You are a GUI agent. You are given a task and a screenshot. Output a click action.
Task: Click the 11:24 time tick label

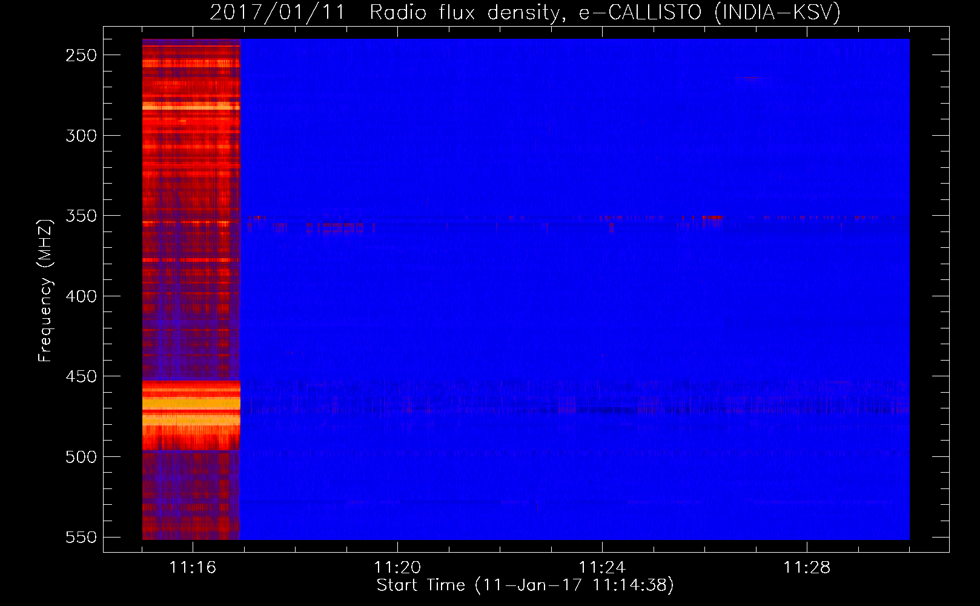pyautogui.click(x=602, y=568)
